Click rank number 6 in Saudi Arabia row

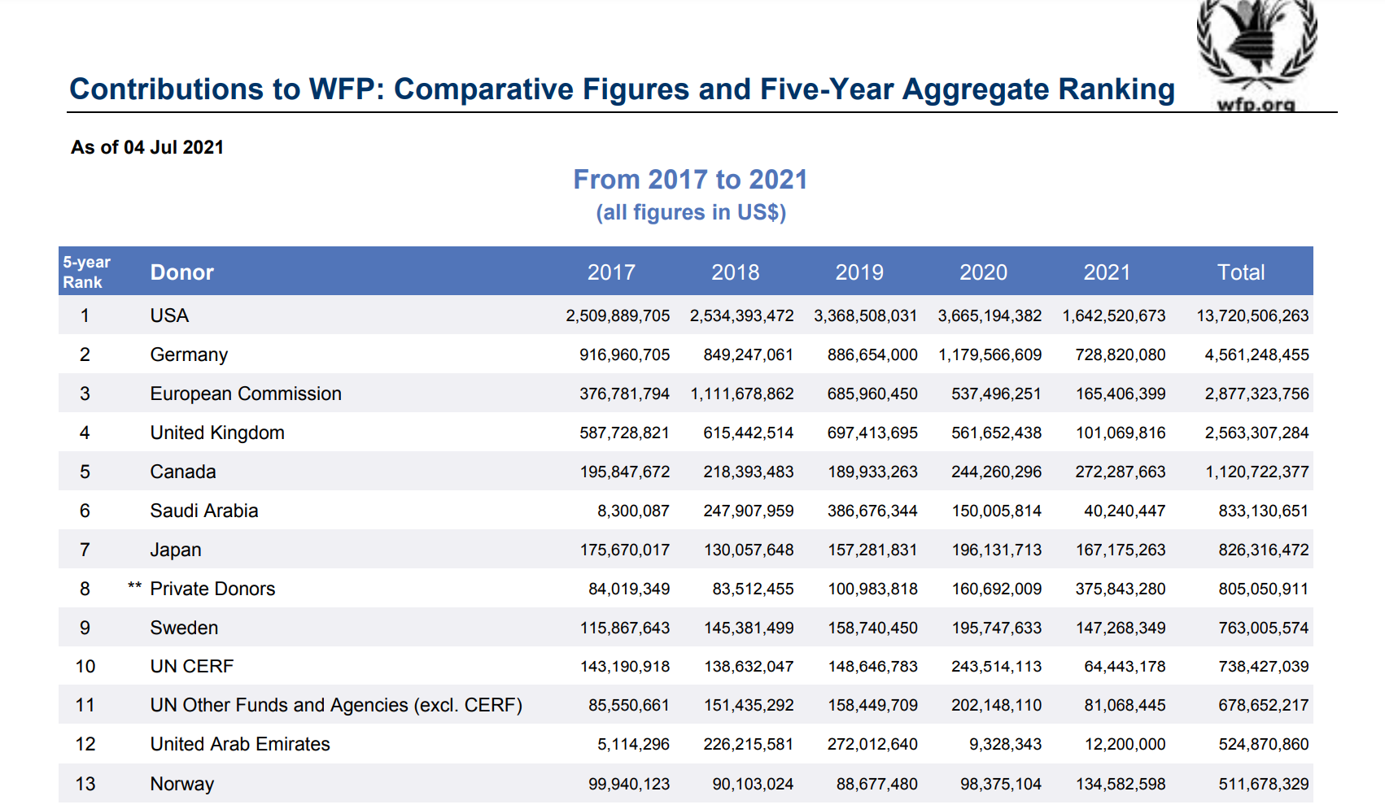(85, 511)
